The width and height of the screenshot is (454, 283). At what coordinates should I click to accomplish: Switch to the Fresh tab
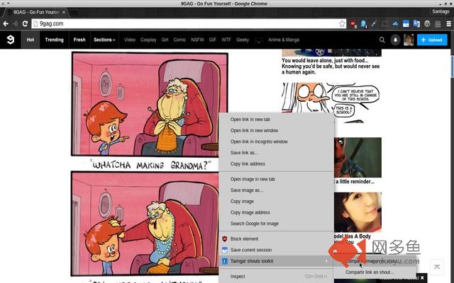click(79, 40)
